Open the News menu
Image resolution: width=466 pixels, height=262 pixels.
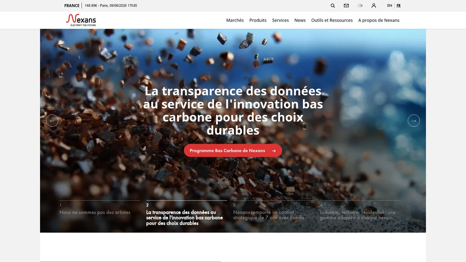[x=300, y=20]
